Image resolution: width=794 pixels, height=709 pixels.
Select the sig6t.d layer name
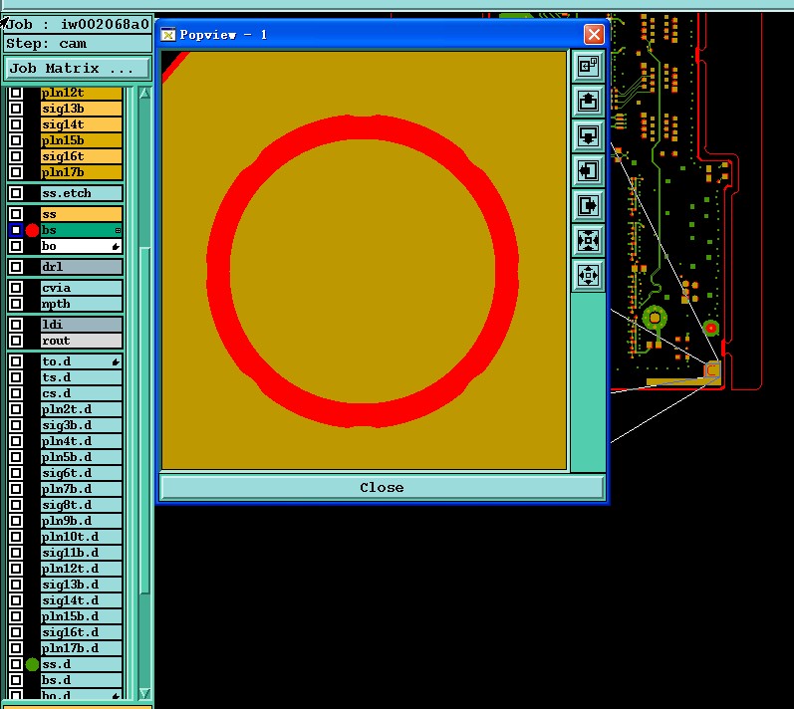click(x=81, y=473)
